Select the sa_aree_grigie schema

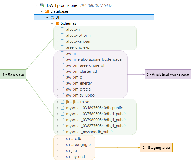pos(78,145)
